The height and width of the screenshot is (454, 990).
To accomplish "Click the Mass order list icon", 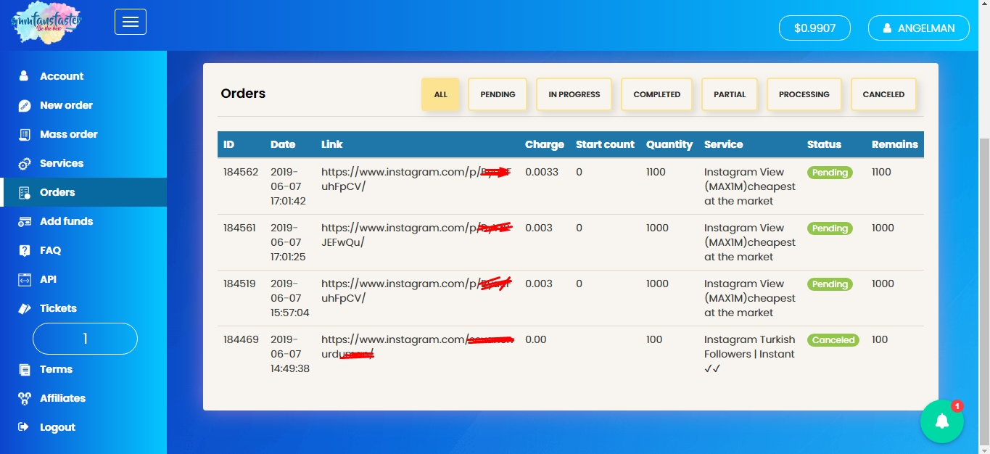I will pos(25,134).
